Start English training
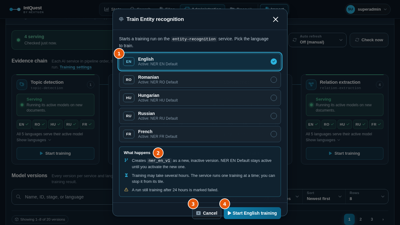The width and height of the screenshot is (400, 225). [252, 213]
